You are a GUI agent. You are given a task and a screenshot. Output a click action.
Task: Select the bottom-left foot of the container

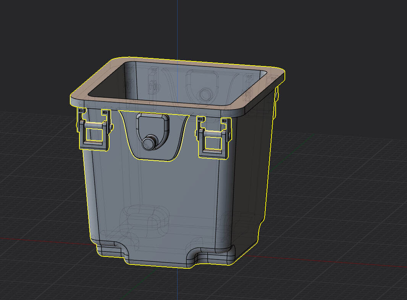(109, 250)
